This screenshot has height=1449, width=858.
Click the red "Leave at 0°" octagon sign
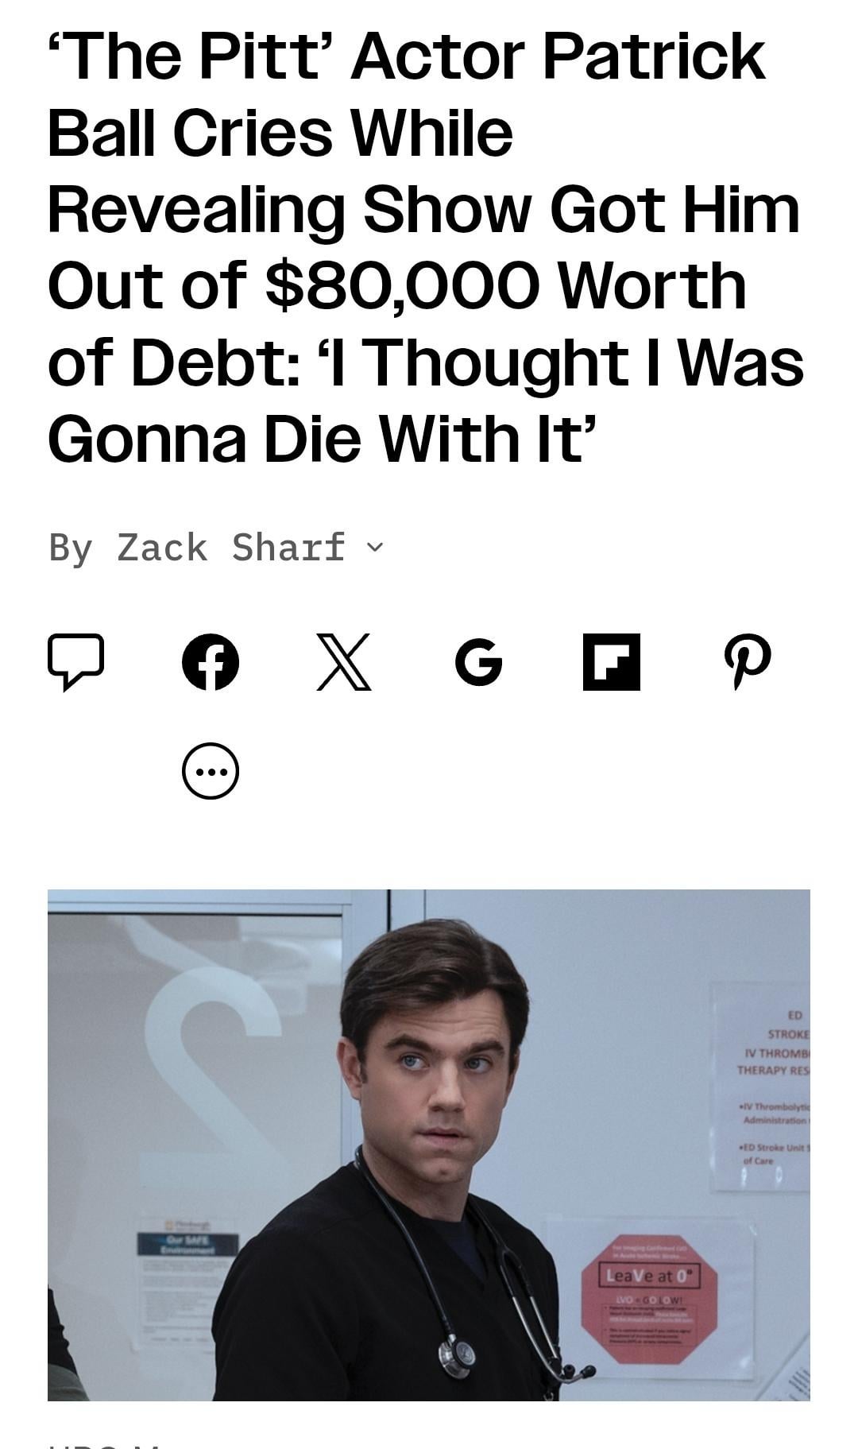click(650, 1299)
